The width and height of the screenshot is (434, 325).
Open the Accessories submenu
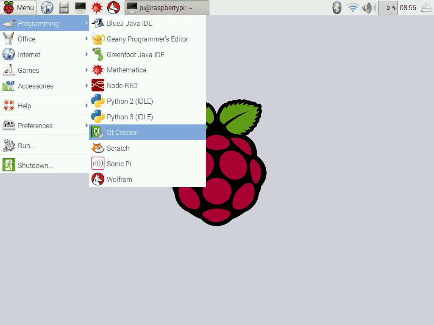point(44,86)
